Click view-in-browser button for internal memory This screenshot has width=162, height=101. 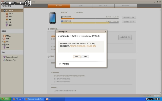point(129,17)
